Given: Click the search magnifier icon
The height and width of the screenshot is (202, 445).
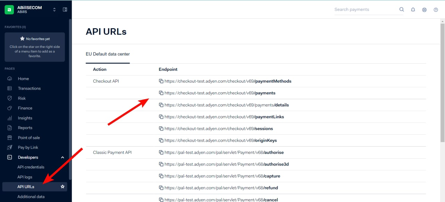Looking at the screenshot, I should pos(402,9).
